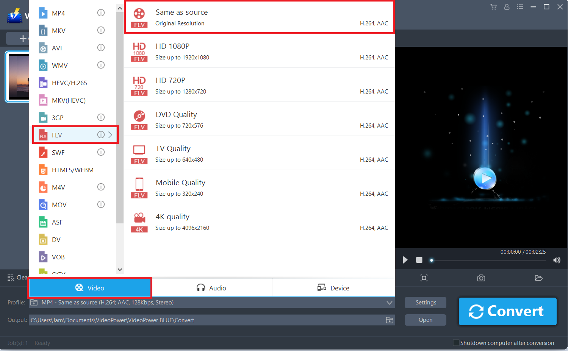The image size is (568, 351).
Task: Browse output folder icon in path field
Action: (389, 320)
